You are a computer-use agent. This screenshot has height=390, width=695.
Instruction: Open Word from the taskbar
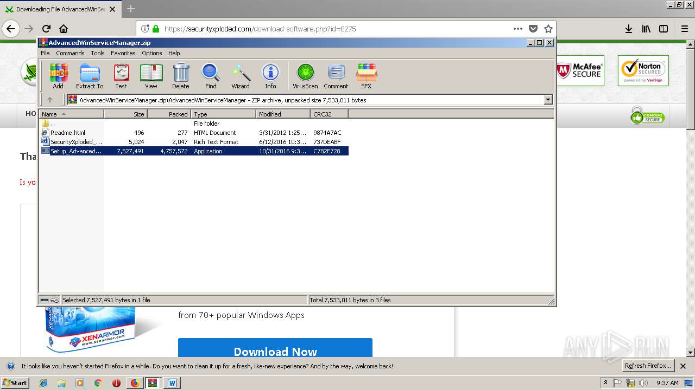click(172, 383)
